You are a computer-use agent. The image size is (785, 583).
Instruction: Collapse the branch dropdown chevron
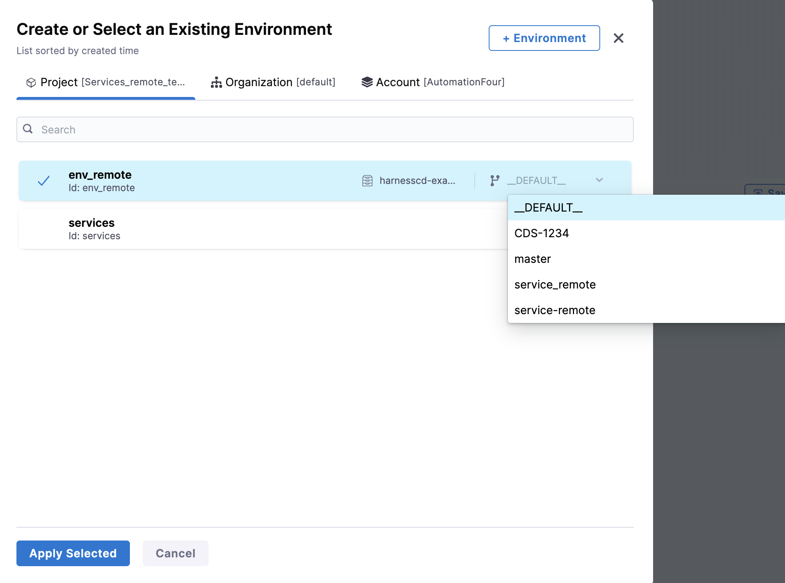coord(599,180)
